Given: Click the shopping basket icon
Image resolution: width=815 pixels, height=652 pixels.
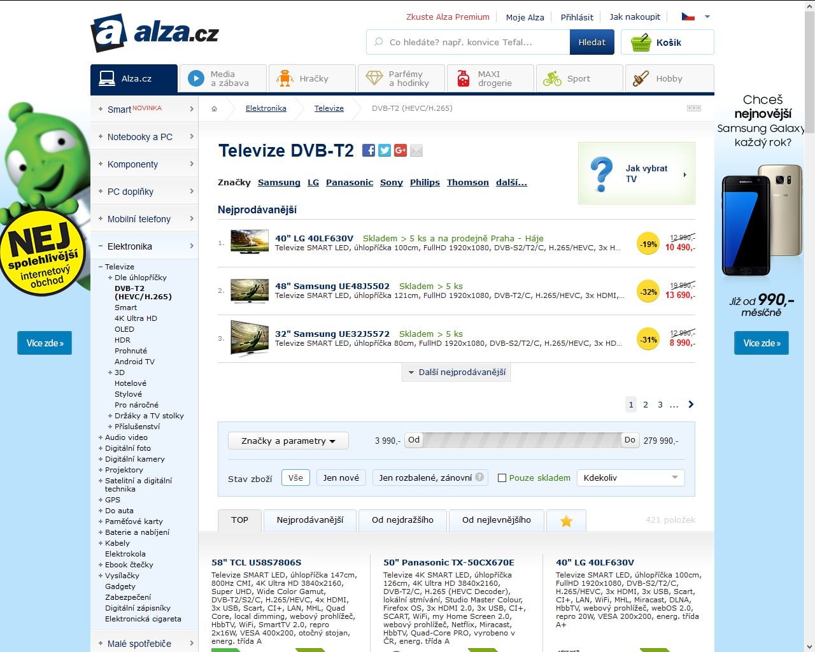Looking at the screenshot, I should click(641, 43).
